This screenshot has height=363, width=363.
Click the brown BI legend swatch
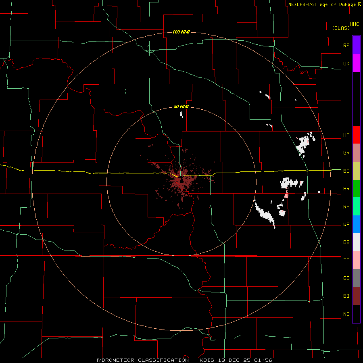tap(356, 296)
